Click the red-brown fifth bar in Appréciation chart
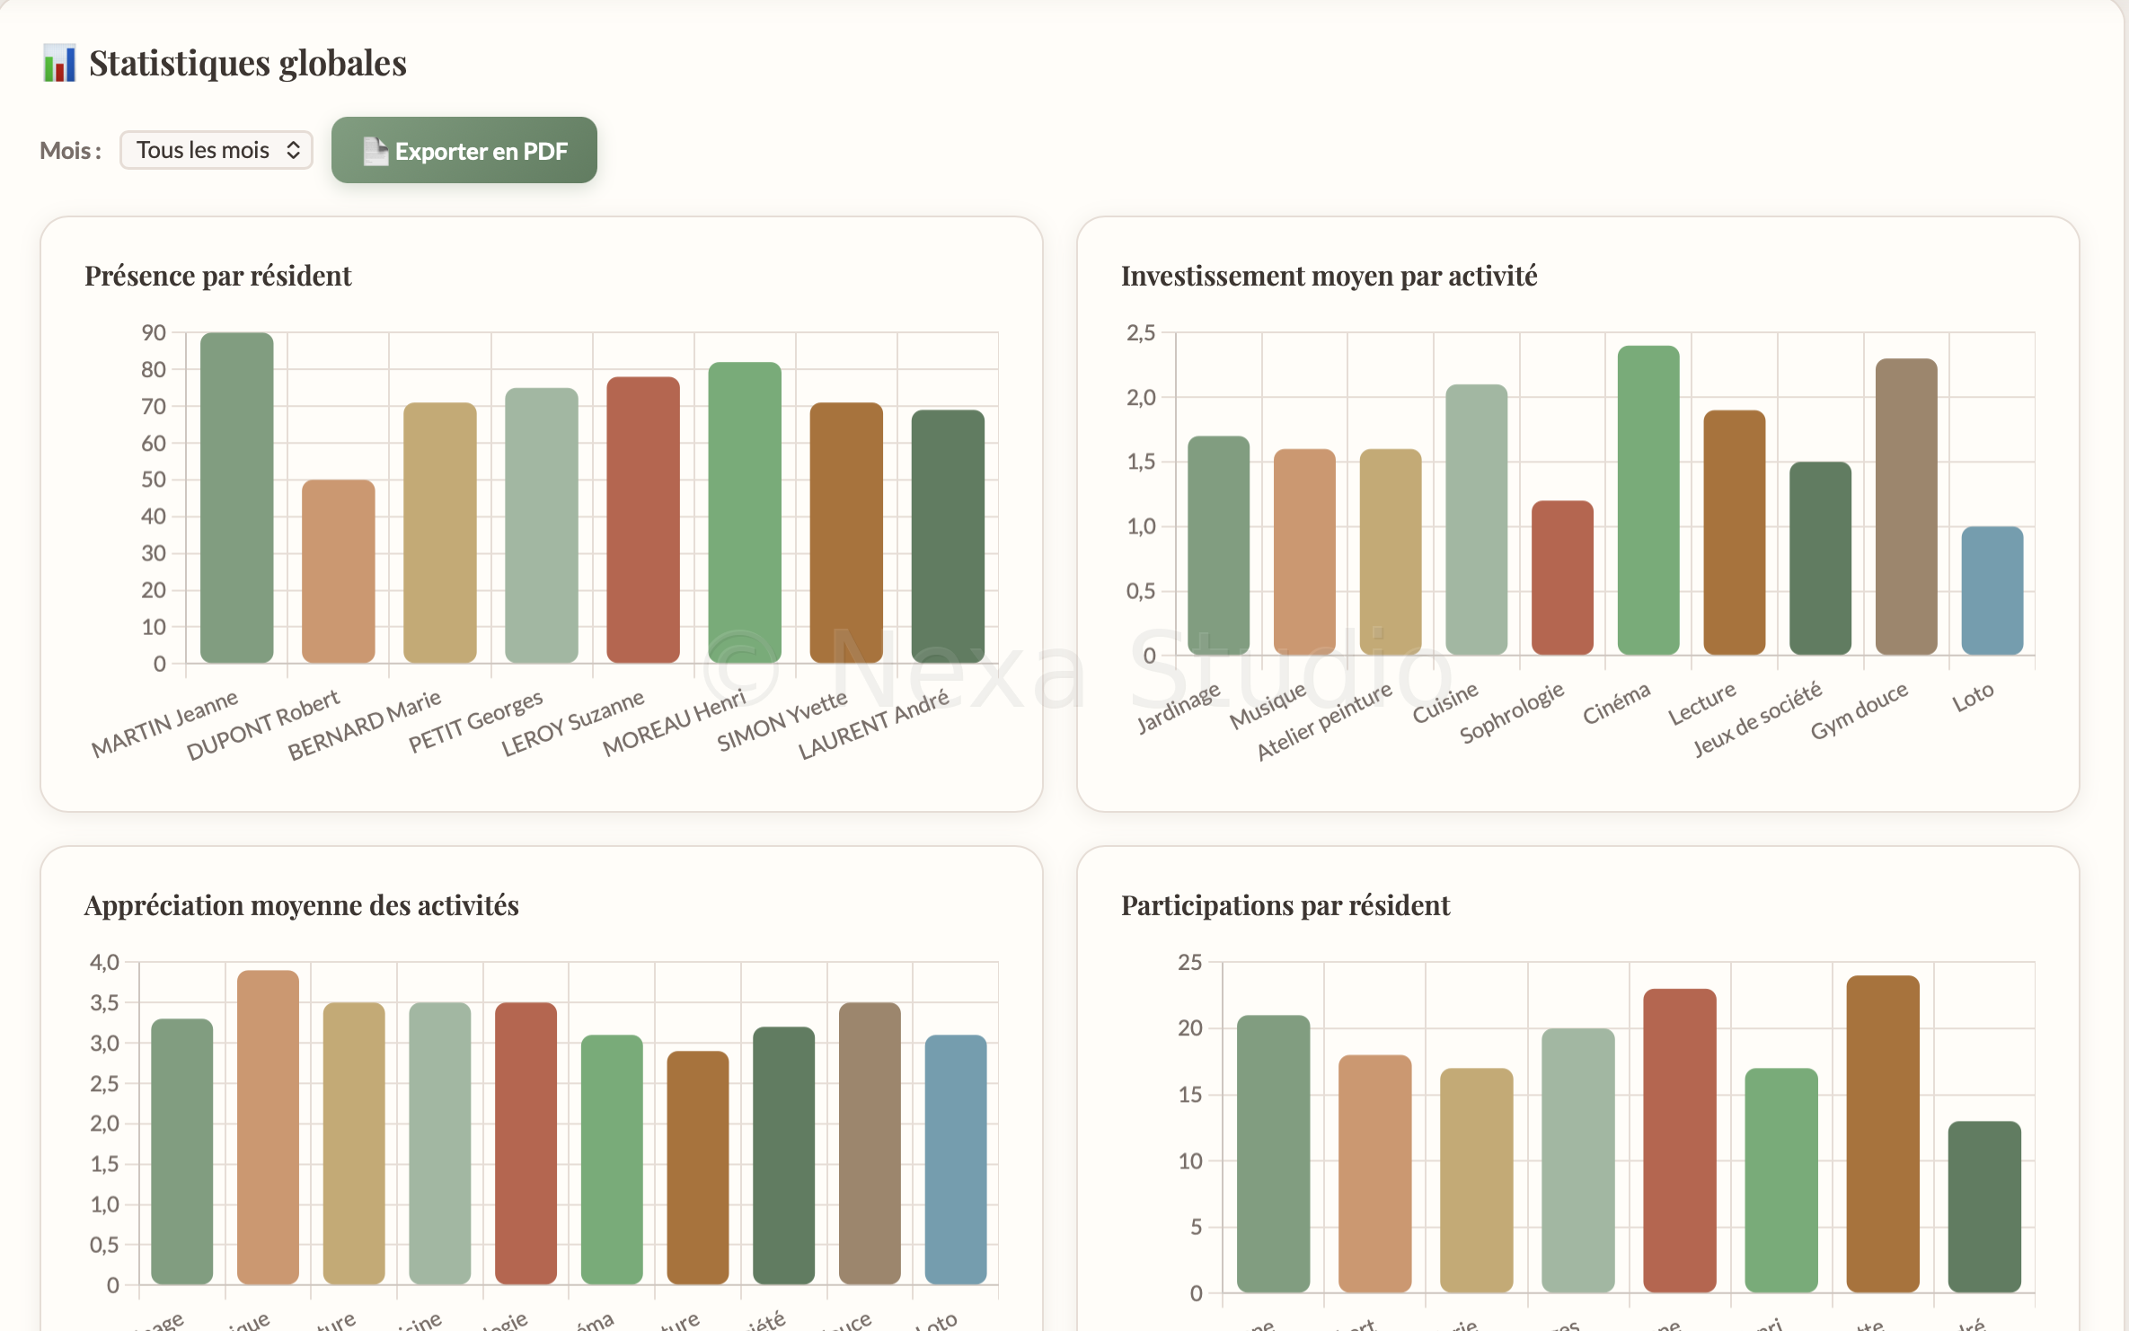2129x1331 pixels. pyautogui.click(x=526, y=1143)
